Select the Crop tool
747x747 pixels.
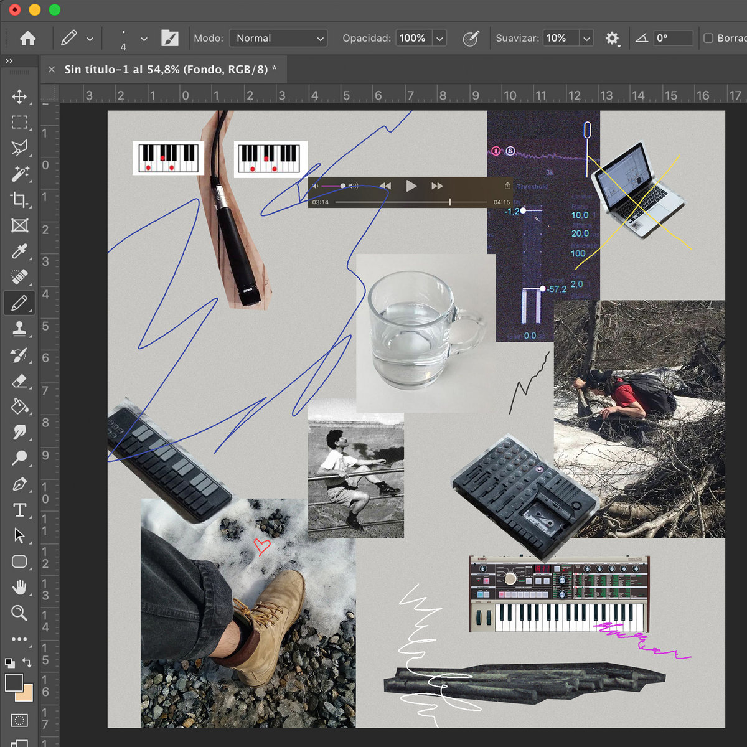19,199
